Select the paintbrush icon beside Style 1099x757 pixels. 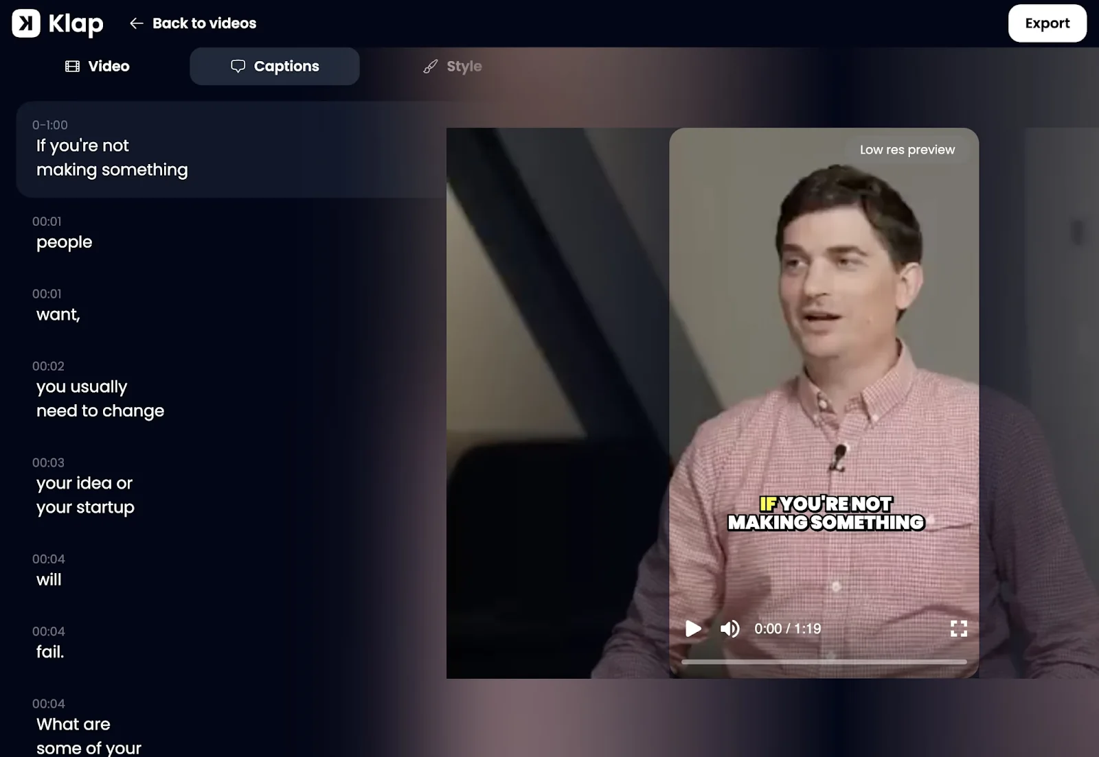(429, 66)
